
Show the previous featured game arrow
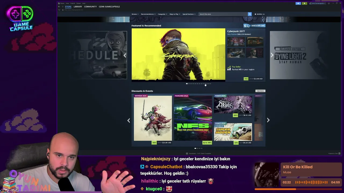pyautogui.click(x=125, y=55)
